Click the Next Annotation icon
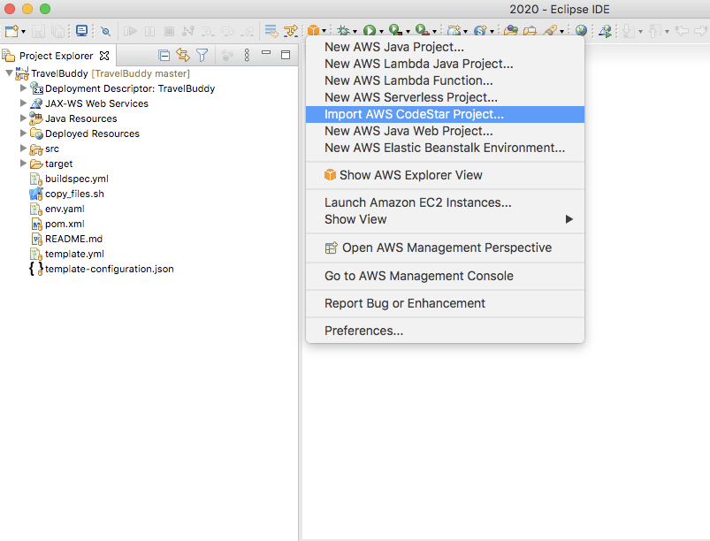 [629, 31]
